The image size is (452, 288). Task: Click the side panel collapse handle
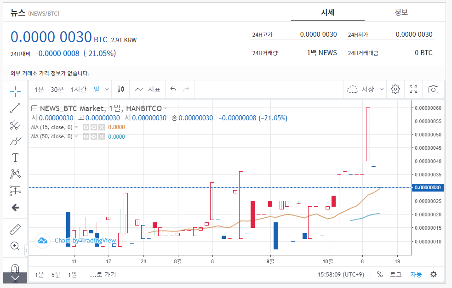coord(26,250)
